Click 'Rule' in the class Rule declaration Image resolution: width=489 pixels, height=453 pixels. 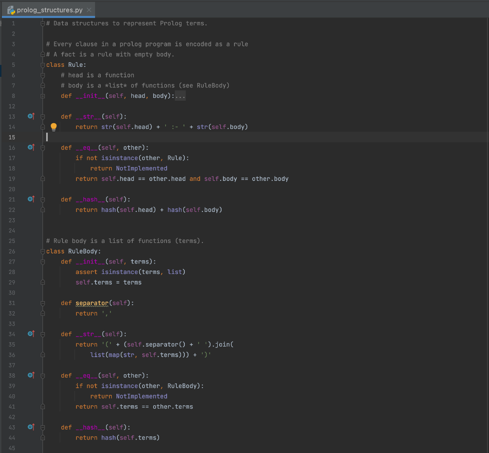[75, 65]
